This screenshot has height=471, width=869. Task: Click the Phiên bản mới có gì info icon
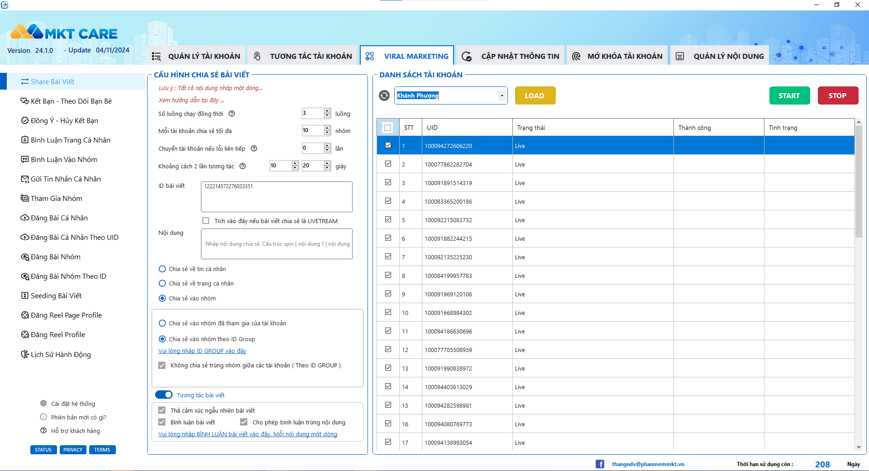click(x=43, y=417)
